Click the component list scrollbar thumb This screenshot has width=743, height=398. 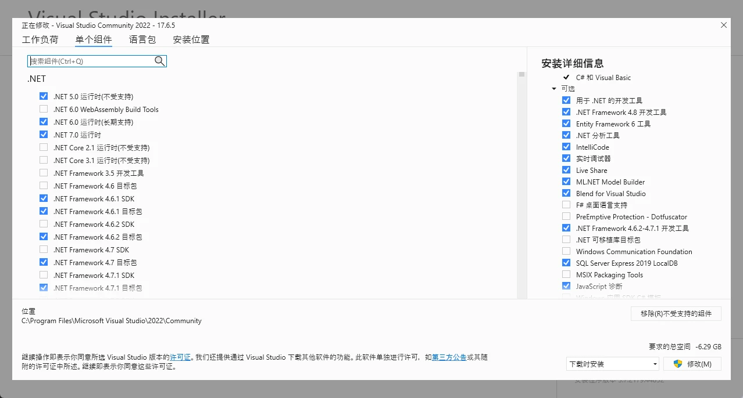pos(522,74)
